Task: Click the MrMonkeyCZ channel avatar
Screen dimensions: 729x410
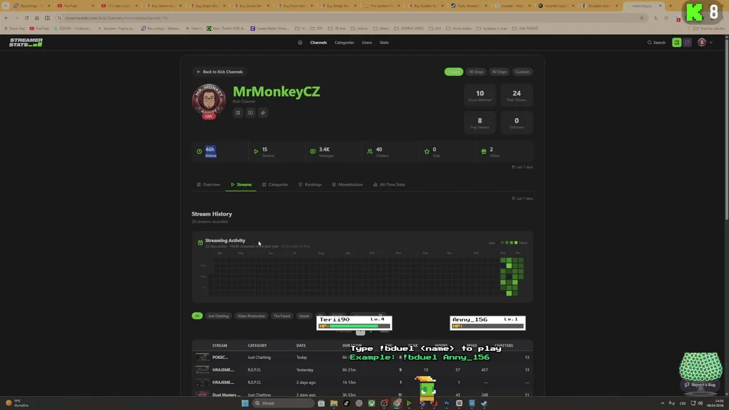Action: 209,99
